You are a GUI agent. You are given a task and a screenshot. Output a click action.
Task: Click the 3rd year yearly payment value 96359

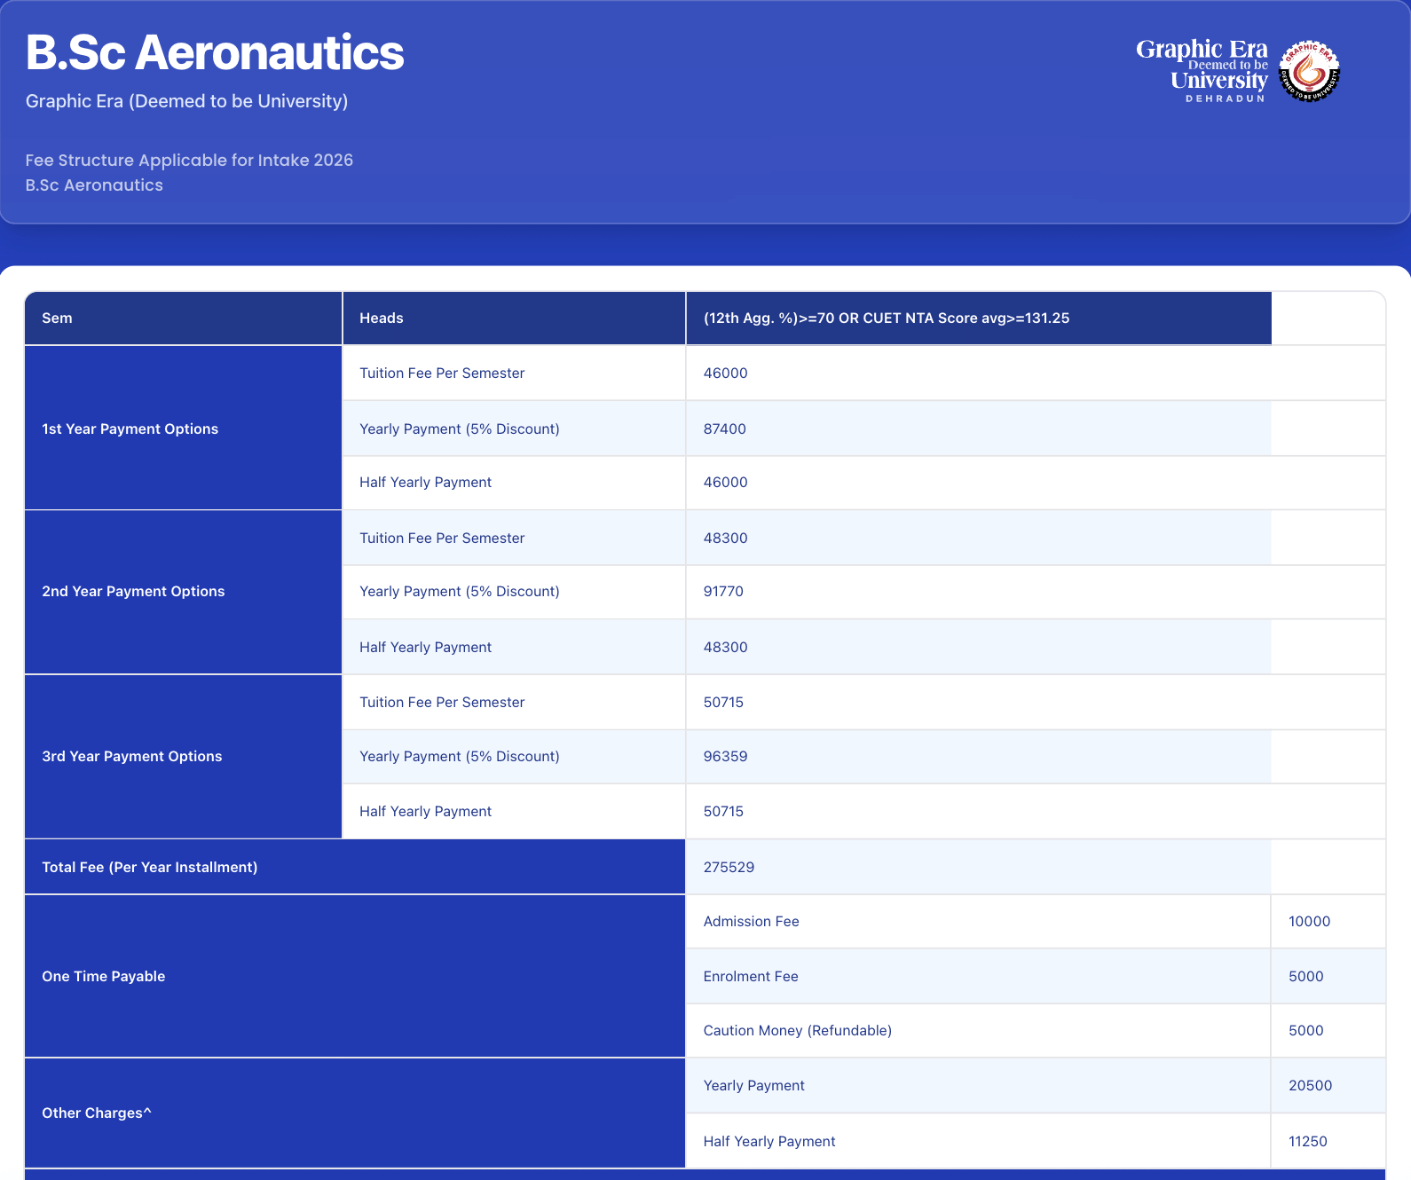click(x=725, y=757)
